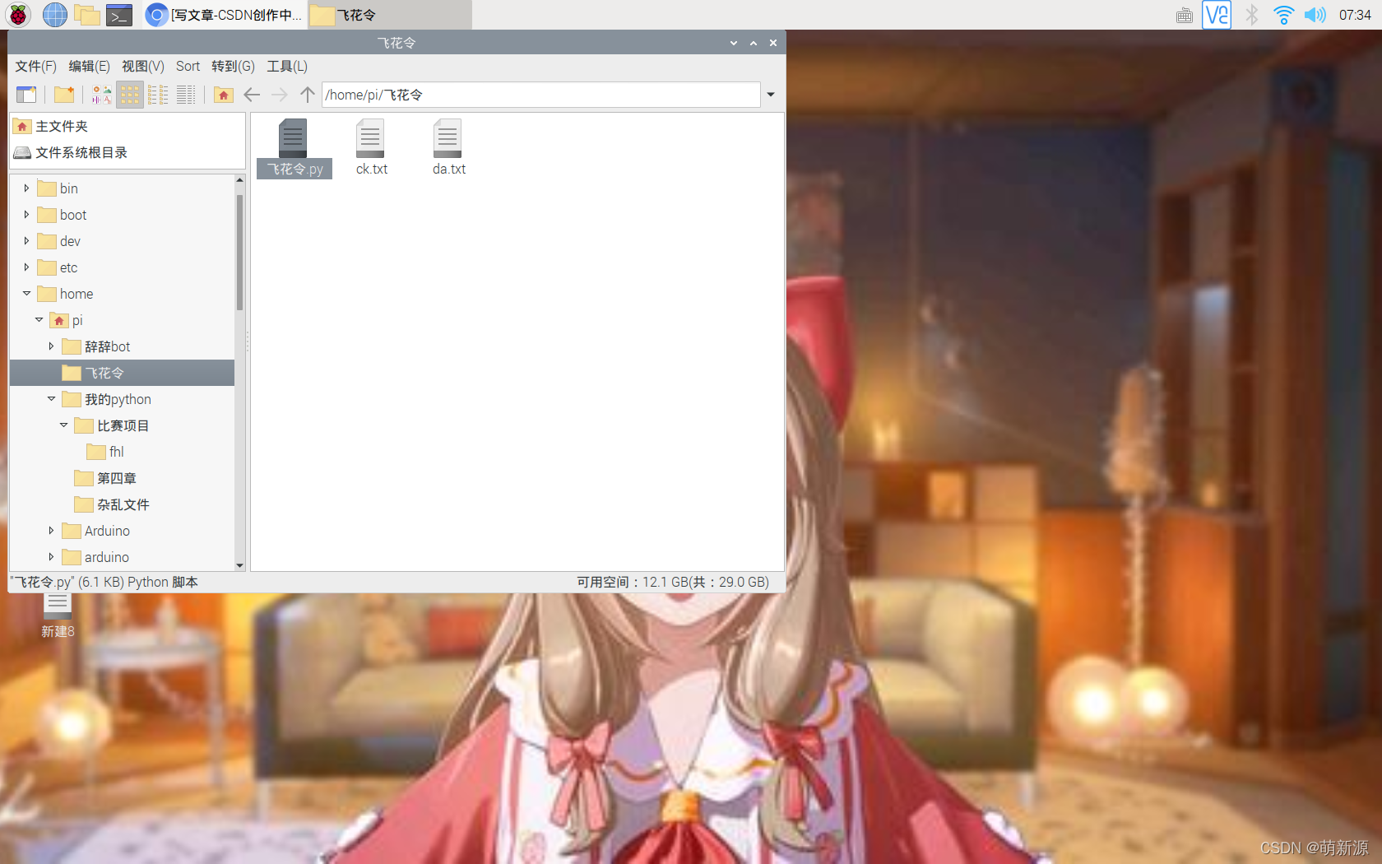The width and height of the screenshot is (1382, 864).
Task: Switch to compact list view
Action: (x=158, y=95)
